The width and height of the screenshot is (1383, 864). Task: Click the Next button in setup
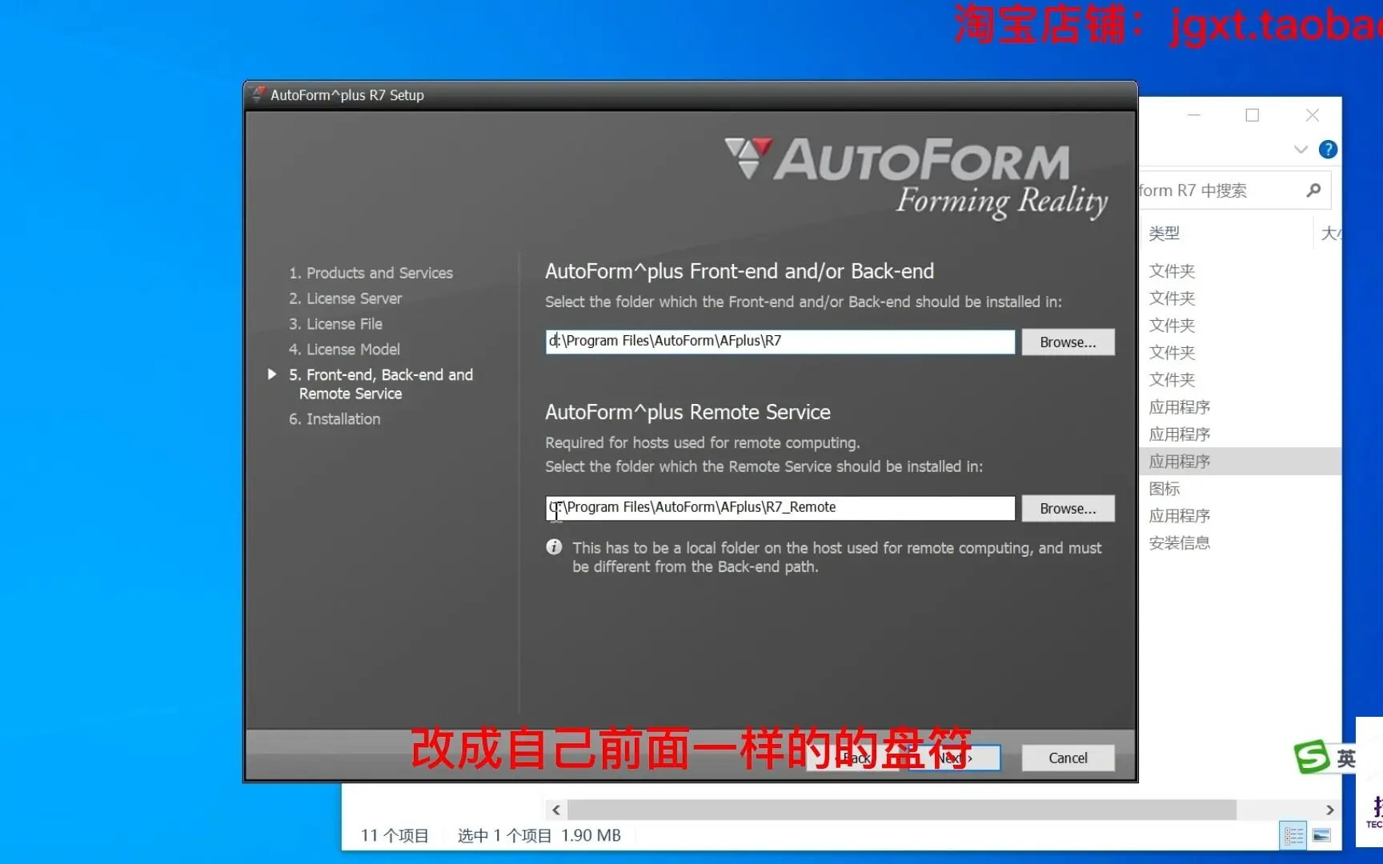[x=954, y=758]
